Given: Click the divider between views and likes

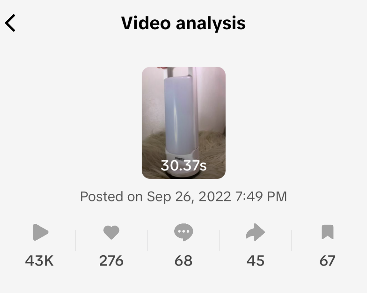Looking at the screenshot, I should [x=76, y=240].
